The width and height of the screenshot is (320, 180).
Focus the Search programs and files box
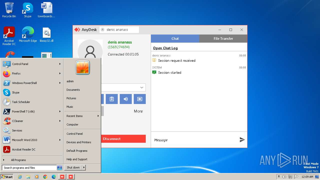pos(29,168)
